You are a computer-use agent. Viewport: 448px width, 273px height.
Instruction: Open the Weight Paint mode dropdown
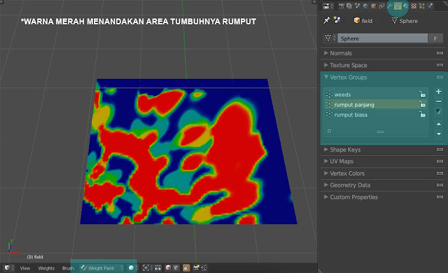pyautogui.click(x=101, y=268)
